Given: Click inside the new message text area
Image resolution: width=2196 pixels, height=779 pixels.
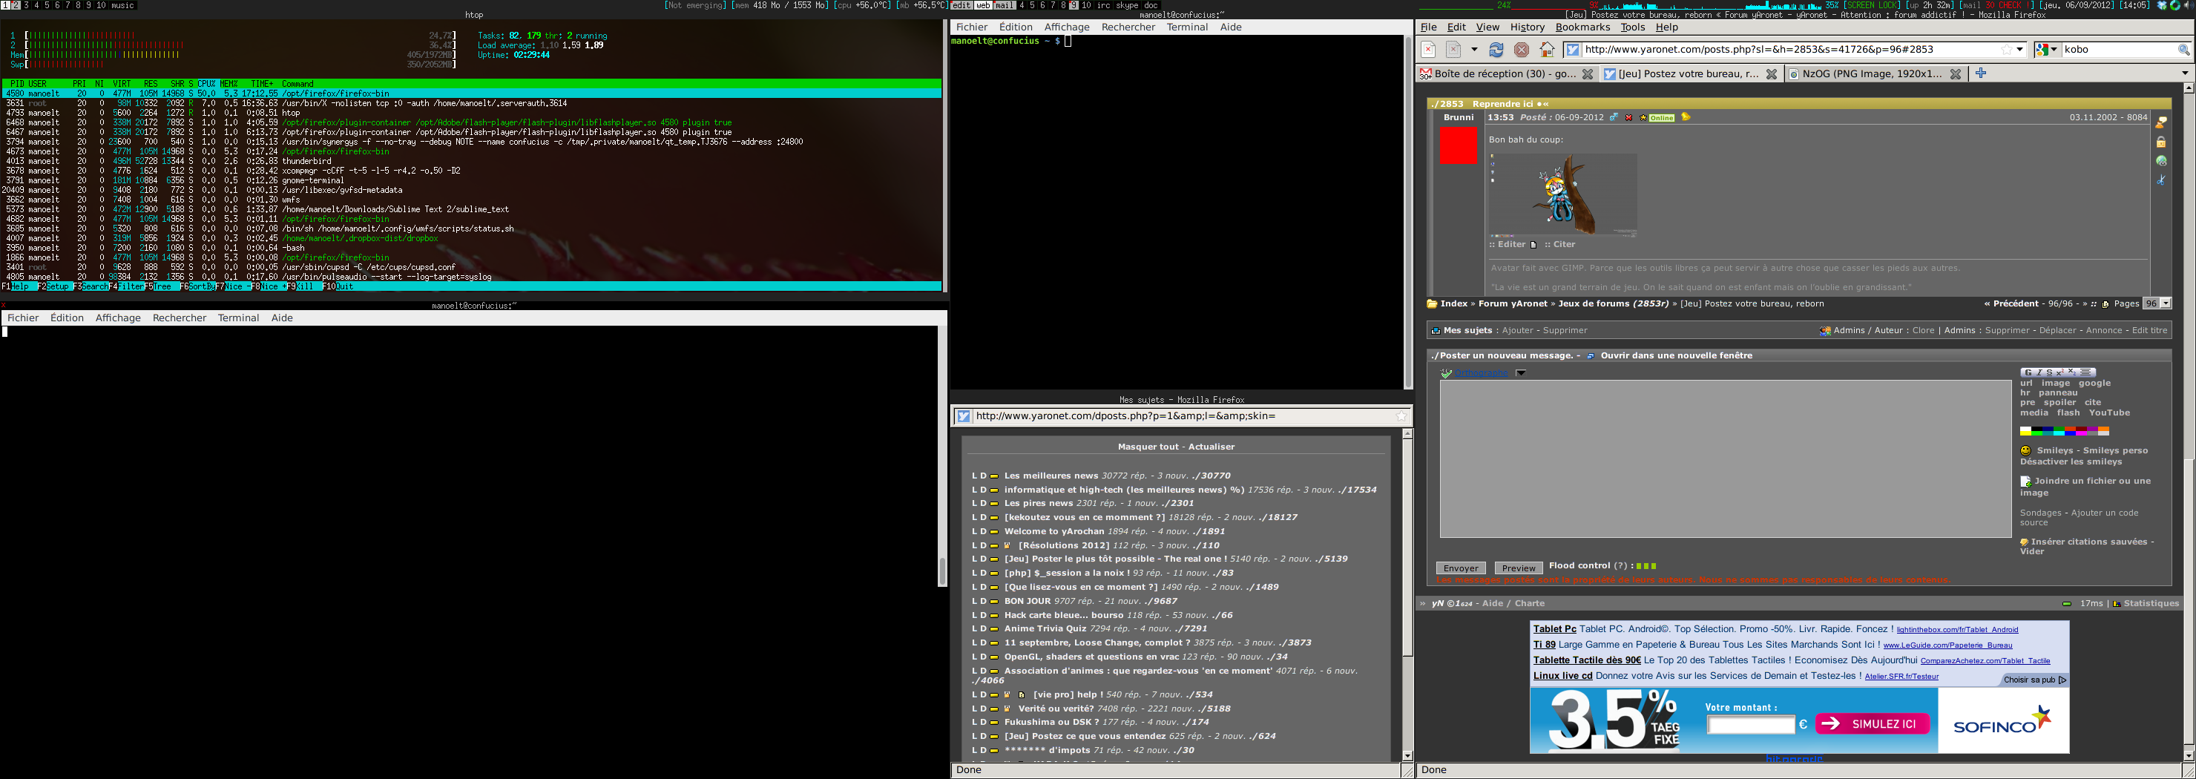Looking at the screenshot, I should click(x=1725, y=458).
